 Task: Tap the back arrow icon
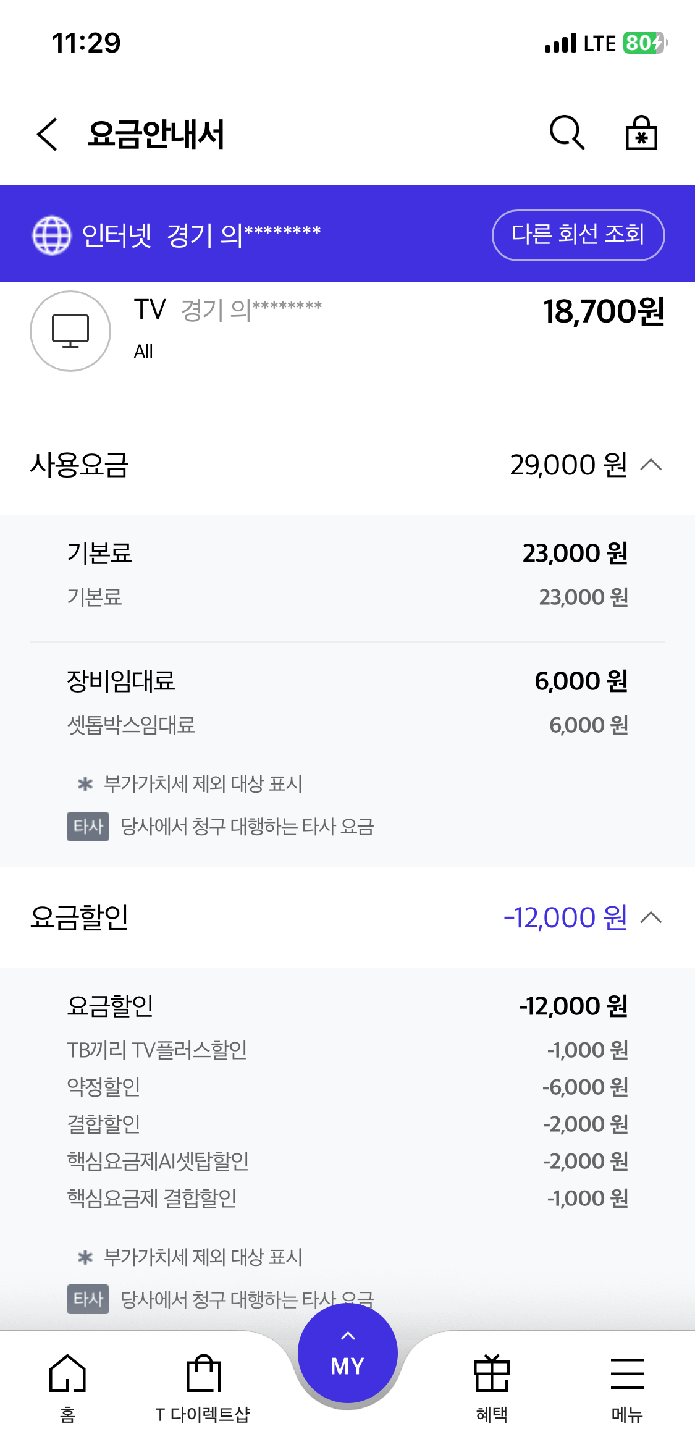tap(48, 134)
